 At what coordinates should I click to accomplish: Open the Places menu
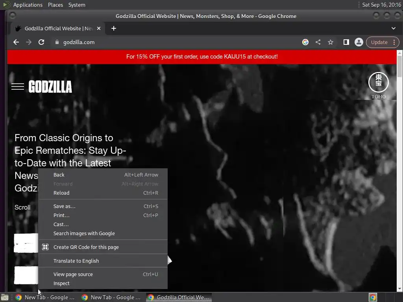(x=55, y=5)
